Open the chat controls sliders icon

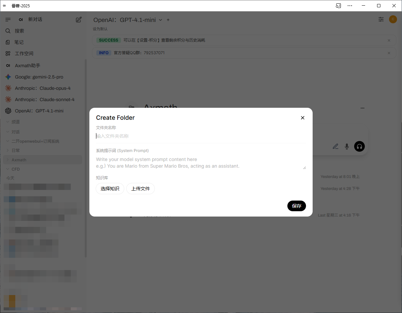(x=381, y=20)
